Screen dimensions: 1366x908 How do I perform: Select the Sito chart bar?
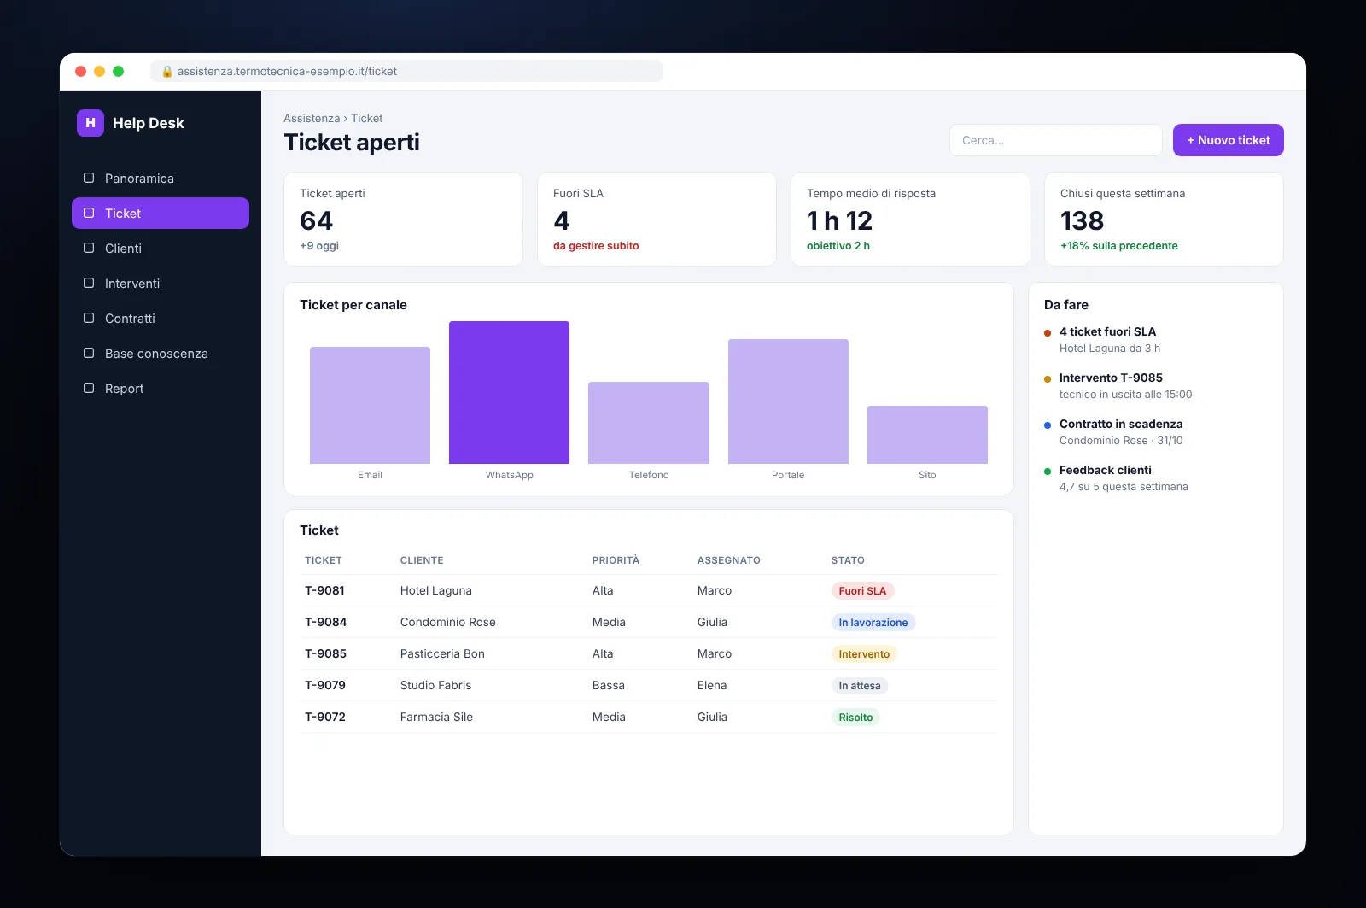(927, 435)
